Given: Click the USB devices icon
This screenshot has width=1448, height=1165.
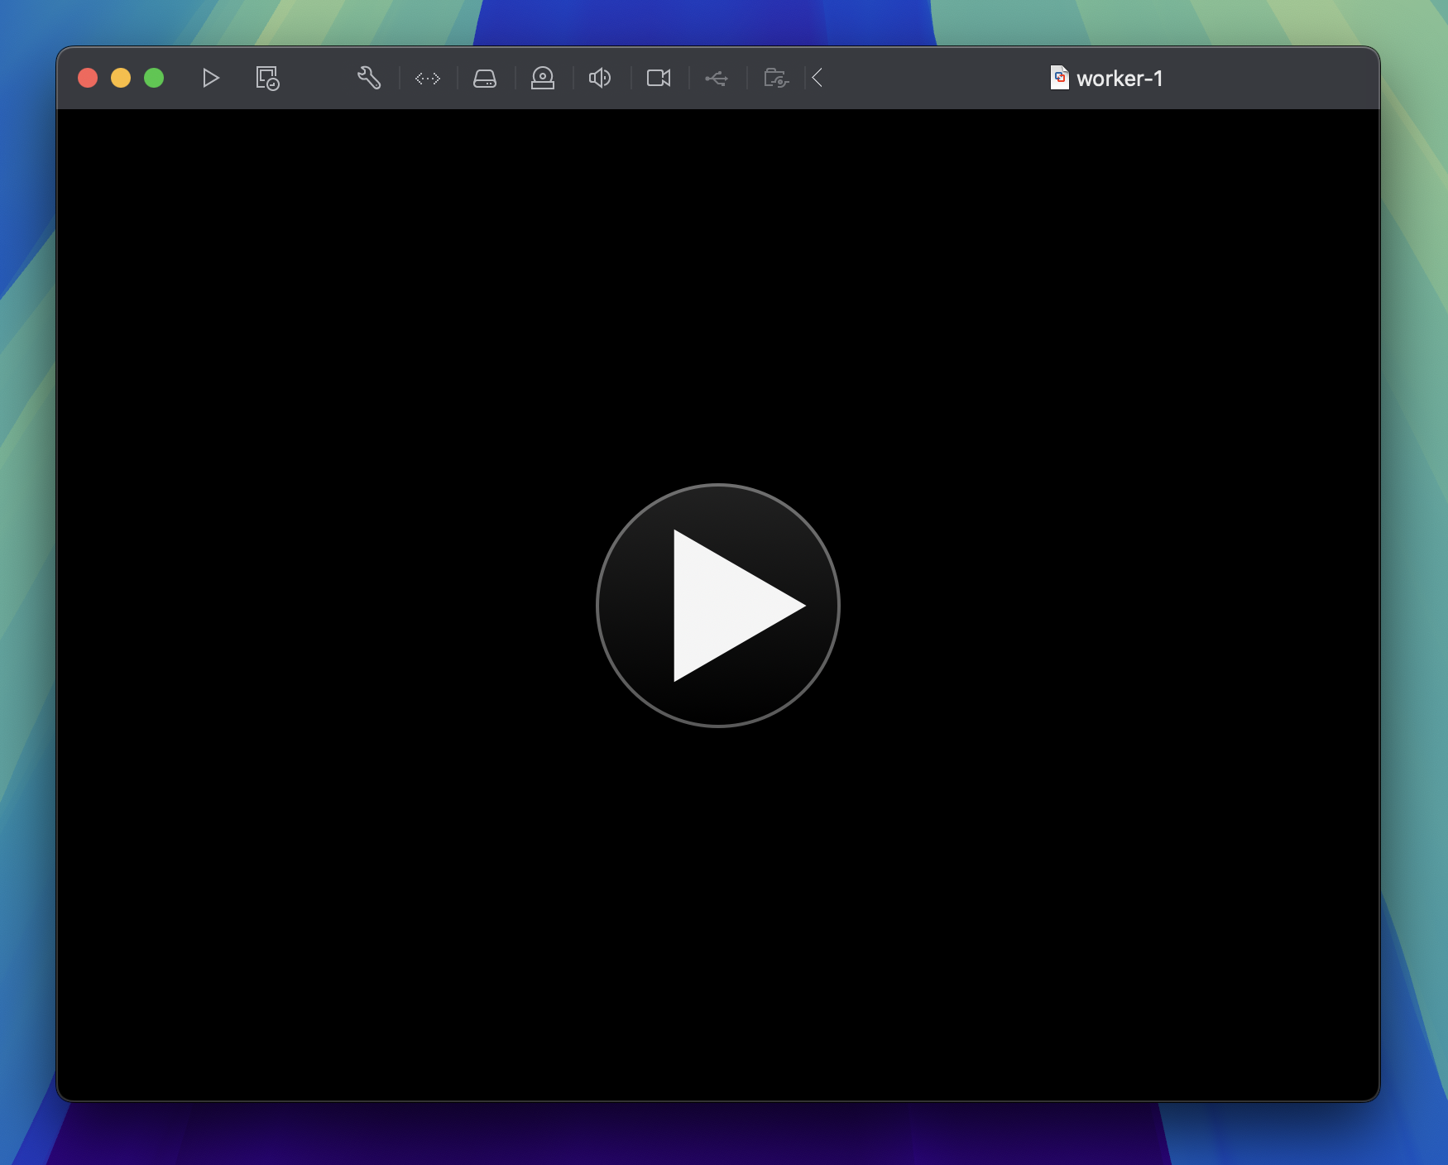Looking at the screenshot, I should (717, 79).
